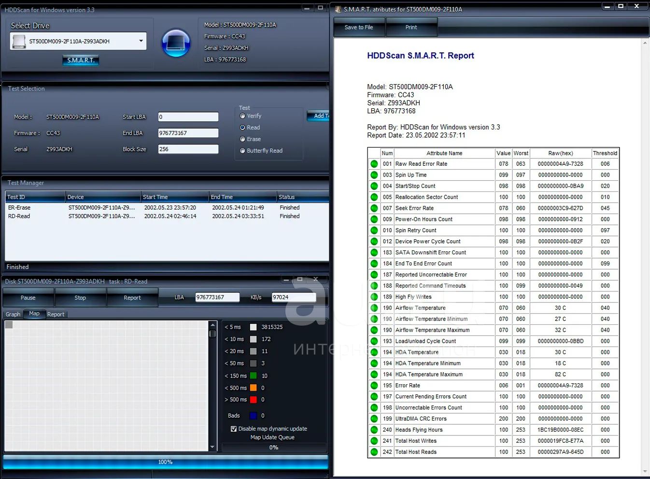This screenshot has width=650, height=479.
Task: Click the Start Time column header
Action: point(175,197)
